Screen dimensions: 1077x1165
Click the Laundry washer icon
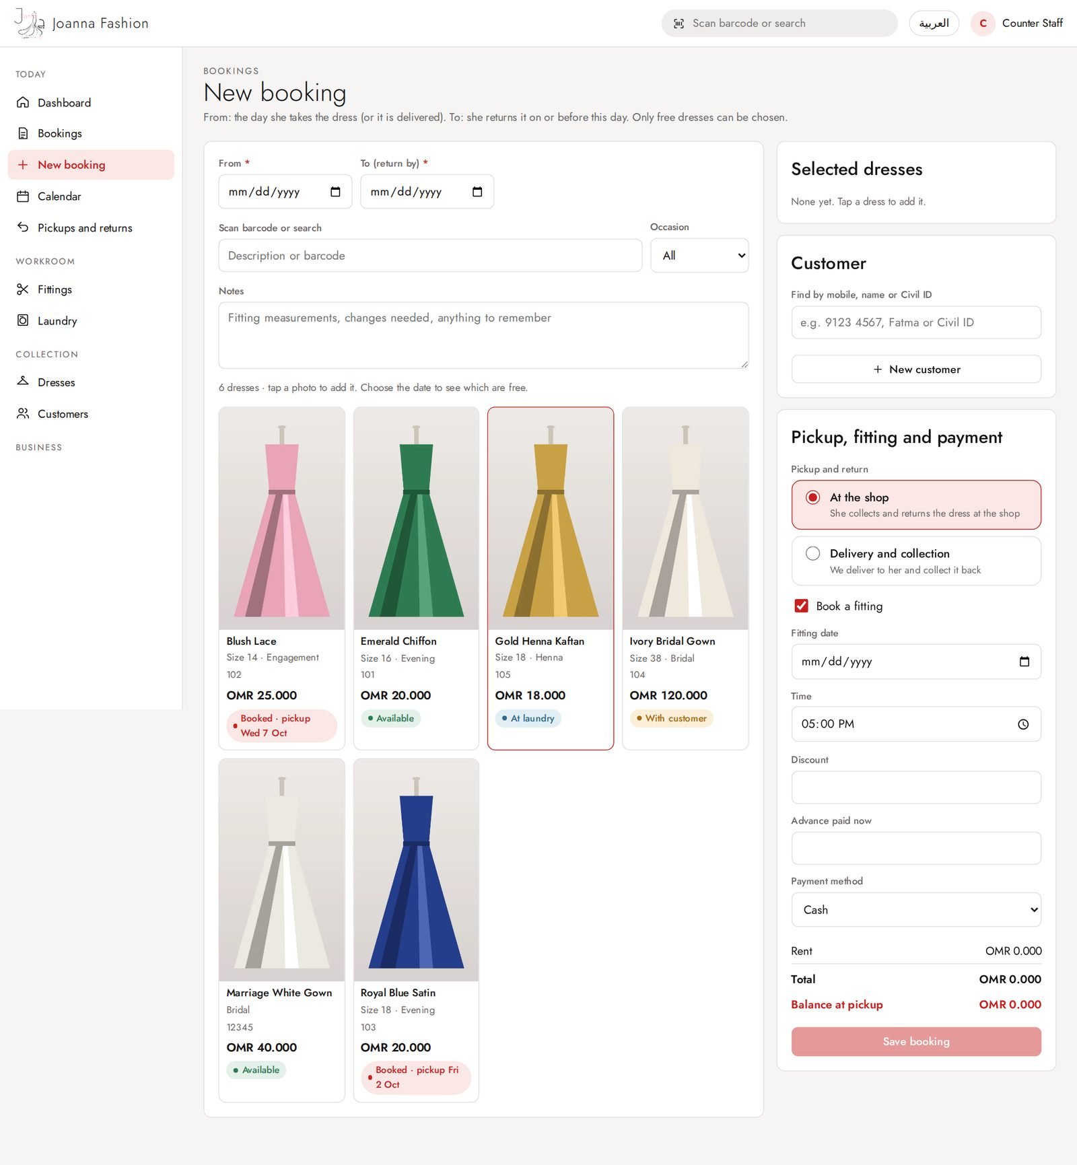point(23,320)
